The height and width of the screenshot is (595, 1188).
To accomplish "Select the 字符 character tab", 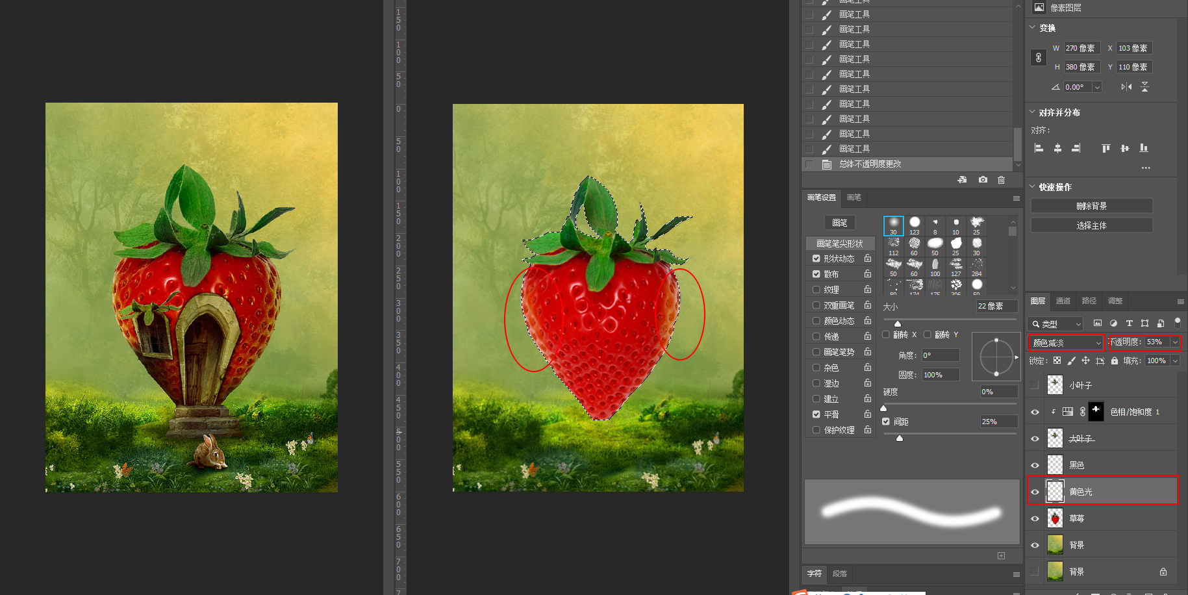I will tap(815, 574).
